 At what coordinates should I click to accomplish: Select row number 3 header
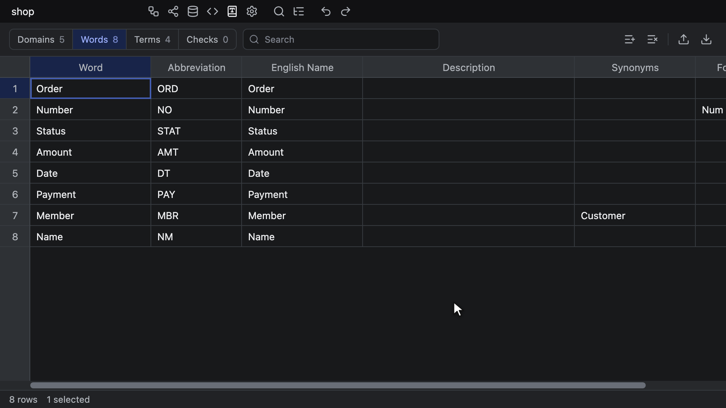[15, 131]
